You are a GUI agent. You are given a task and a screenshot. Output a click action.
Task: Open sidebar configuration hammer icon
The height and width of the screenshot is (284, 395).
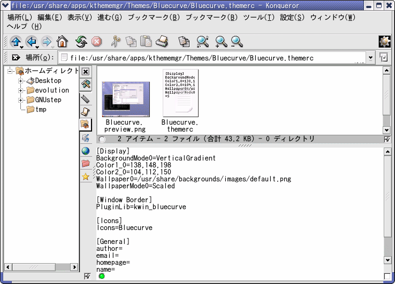click(x=86, y=84)
